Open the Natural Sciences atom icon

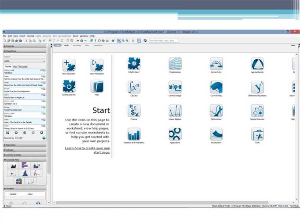pyautogui.click(x=257, y=111)
